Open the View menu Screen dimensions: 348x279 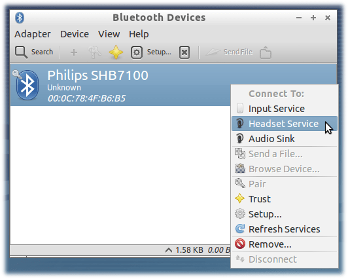tap(109, 34)
